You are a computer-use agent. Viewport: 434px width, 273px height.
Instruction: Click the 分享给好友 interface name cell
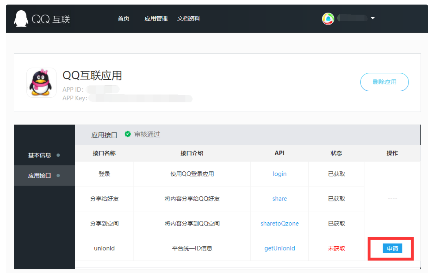[x=104, y=199]
